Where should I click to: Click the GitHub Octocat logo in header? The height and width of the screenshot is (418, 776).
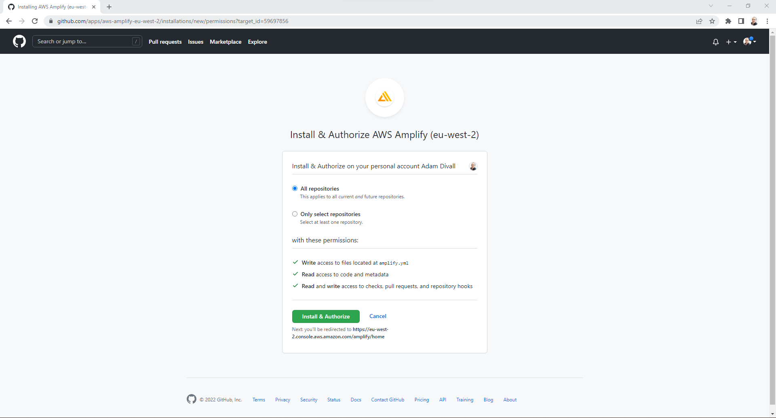click(x=19, y=41)
